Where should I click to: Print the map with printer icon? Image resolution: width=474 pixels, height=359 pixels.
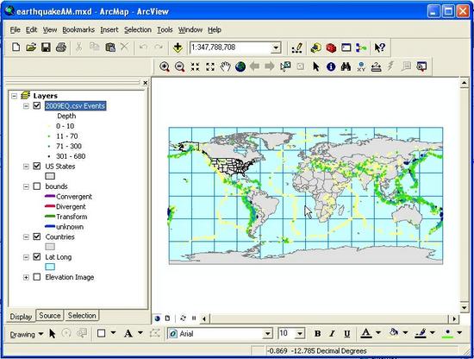coord(61,47)
